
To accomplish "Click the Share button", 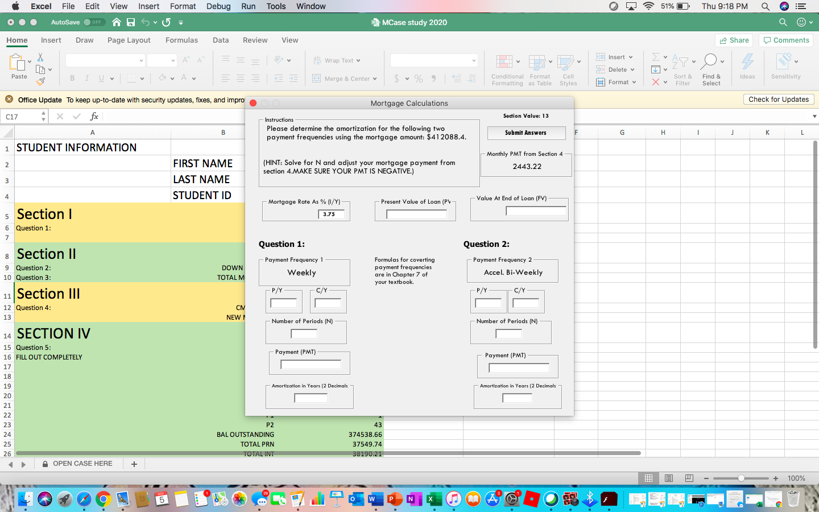I will [734, 40].
